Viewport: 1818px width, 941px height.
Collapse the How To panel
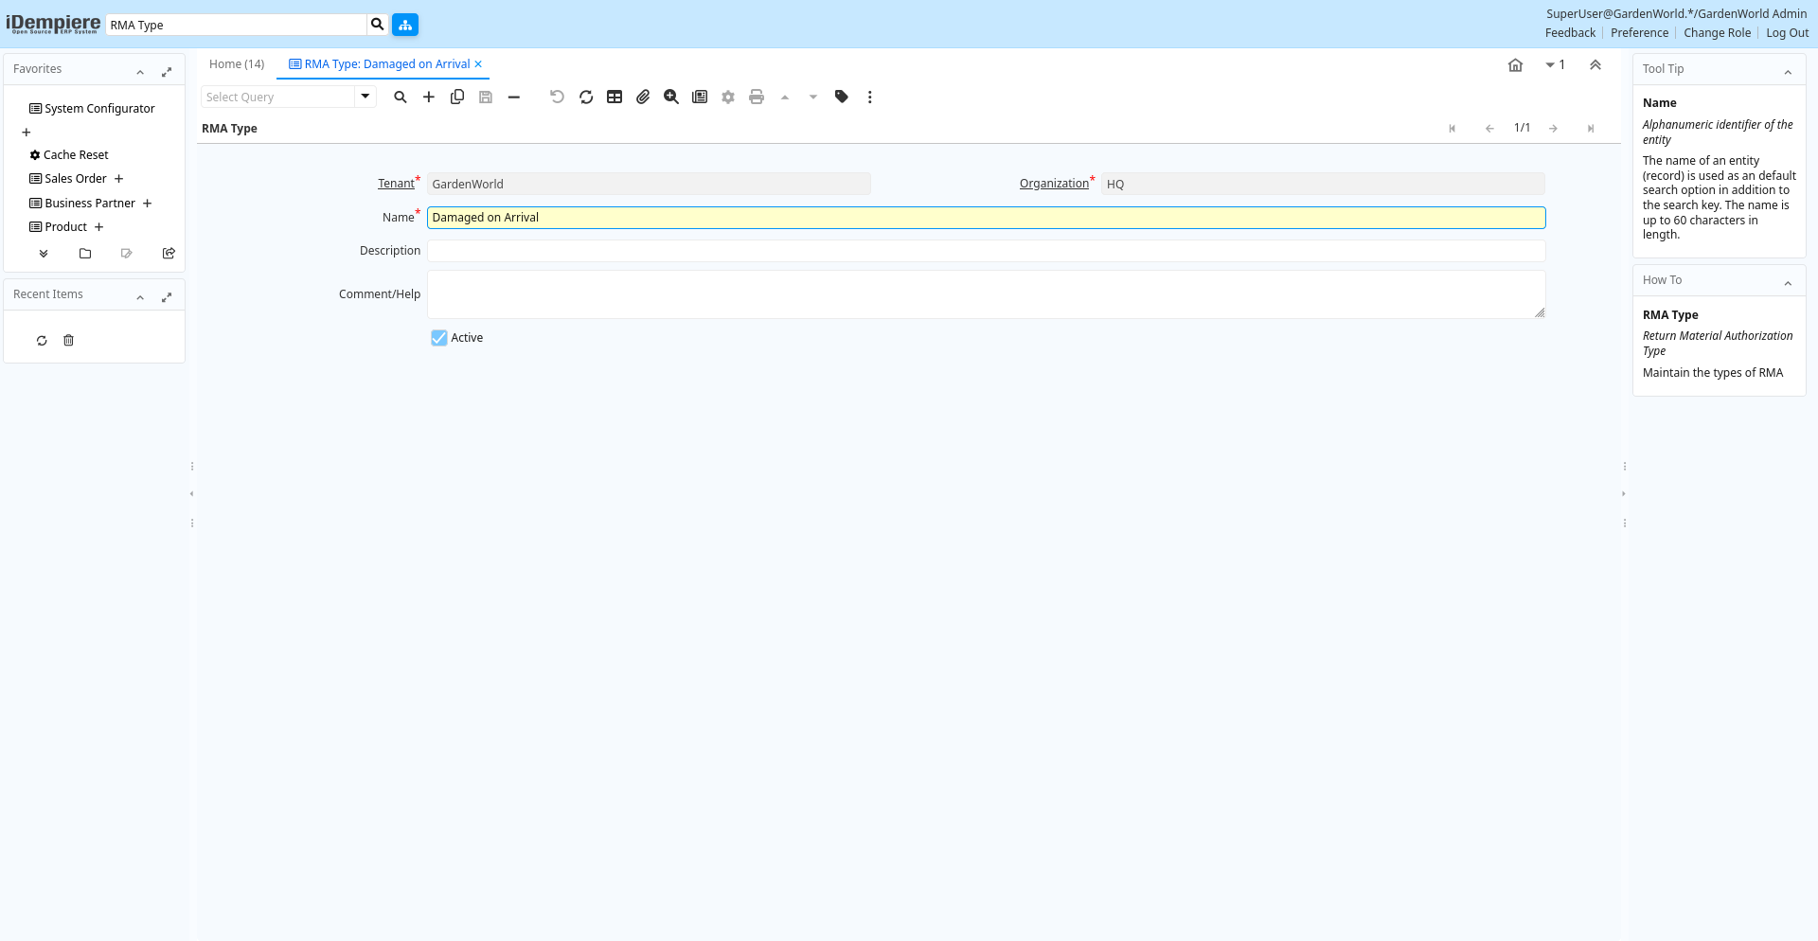tap(1788, 283)
